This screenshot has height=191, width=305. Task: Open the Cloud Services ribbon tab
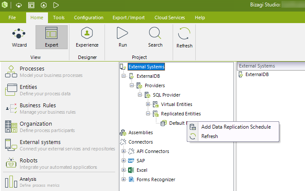[x=170, y=18]
